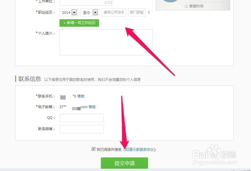Uncheck the 我已阅读并接受 agreement checkbox
The image size is (251, 171).
coord(94,149)
